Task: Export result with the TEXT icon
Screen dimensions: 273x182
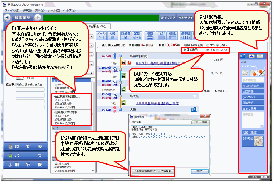Action: point(161,35)
